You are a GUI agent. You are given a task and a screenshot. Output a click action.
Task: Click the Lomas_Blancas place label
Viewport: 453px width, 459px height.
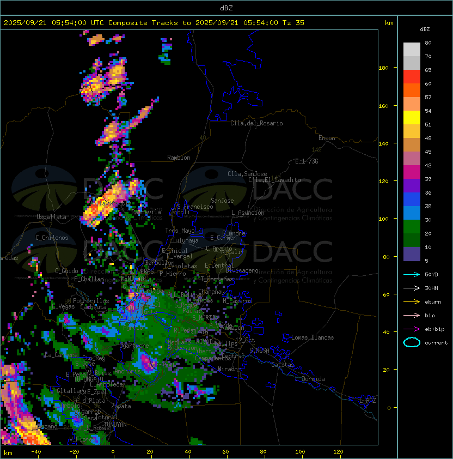[x=313, y=337]
